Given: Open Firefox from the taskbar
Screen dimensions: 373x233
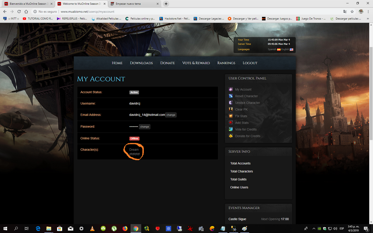Looking at the screenshot, I should [125, 229].
